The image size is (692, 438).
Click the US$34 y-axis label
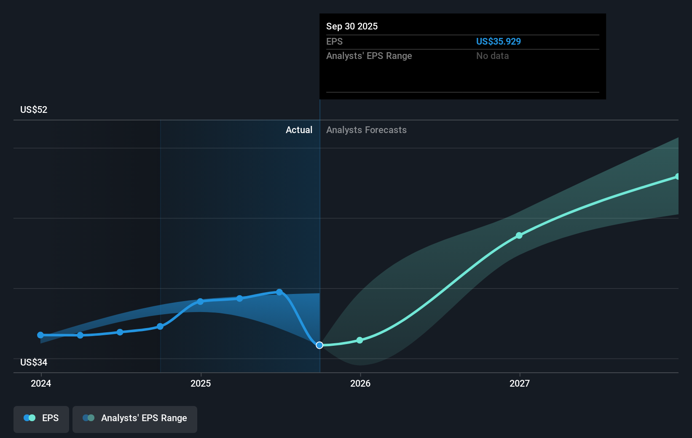34,363
